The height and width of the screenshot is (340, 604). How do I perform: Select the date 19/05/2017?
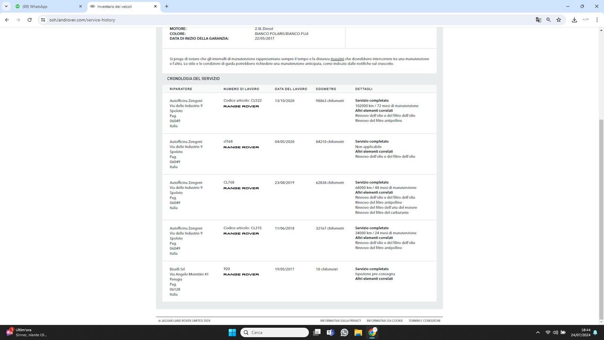pos(285,269)
